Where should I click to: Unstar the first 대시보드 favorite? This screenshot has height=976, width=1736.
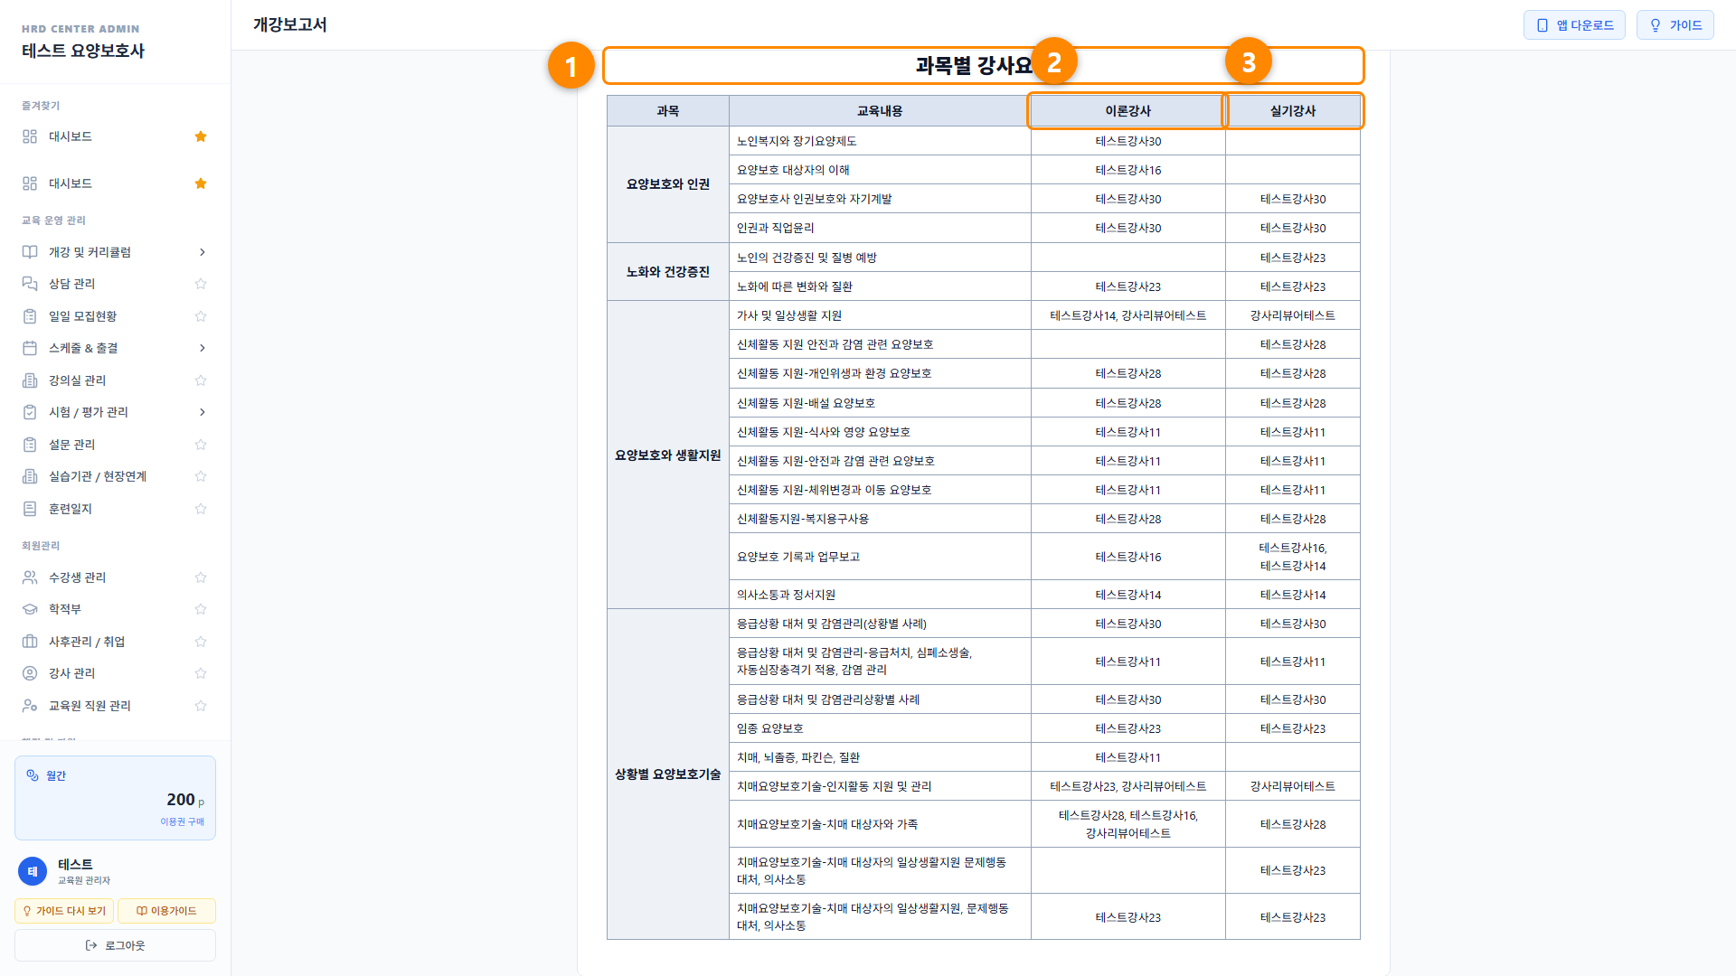point(201,136)
